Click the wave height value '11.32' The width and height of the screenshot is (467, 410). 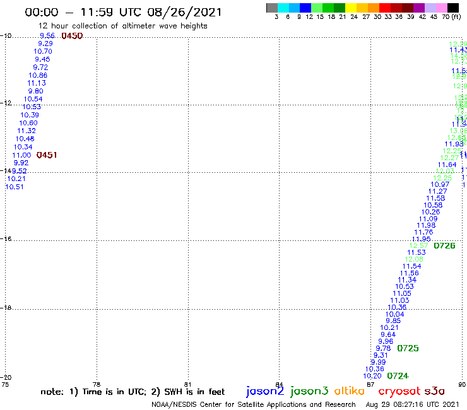pyautogui.click(x=27, y=131)
